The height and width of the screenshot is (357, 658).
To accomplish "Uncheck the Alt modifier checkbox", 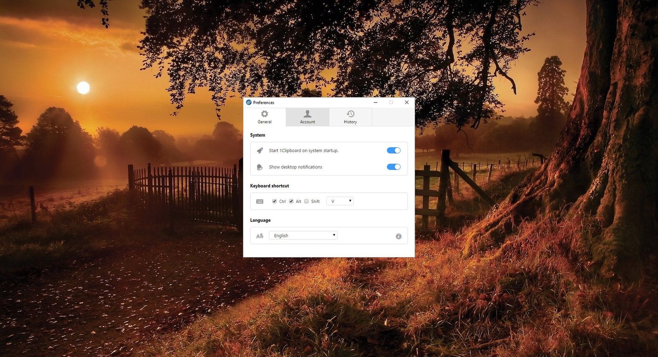I will pos(291,201).
